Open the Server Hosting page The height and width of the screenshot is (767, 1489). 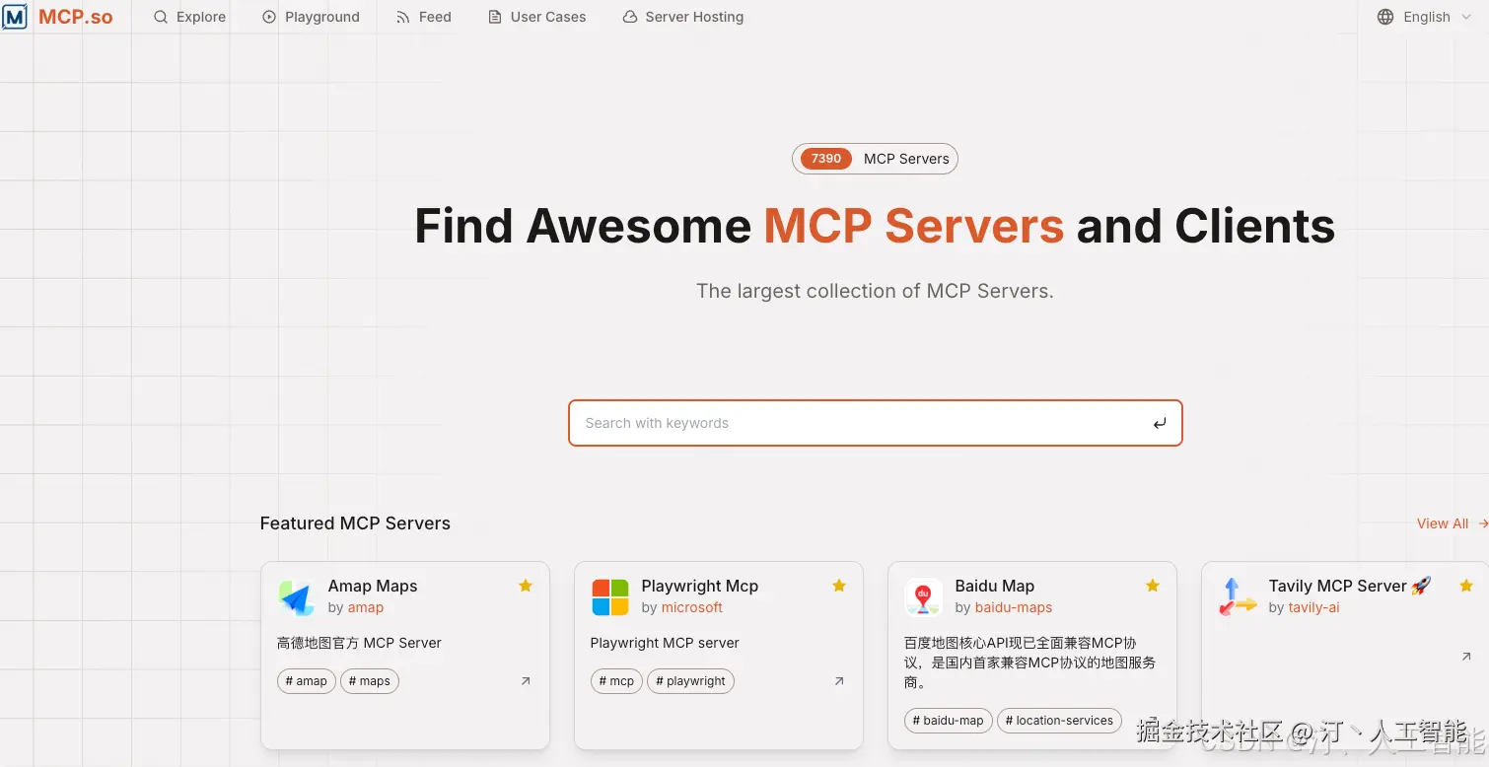point(683,17)
